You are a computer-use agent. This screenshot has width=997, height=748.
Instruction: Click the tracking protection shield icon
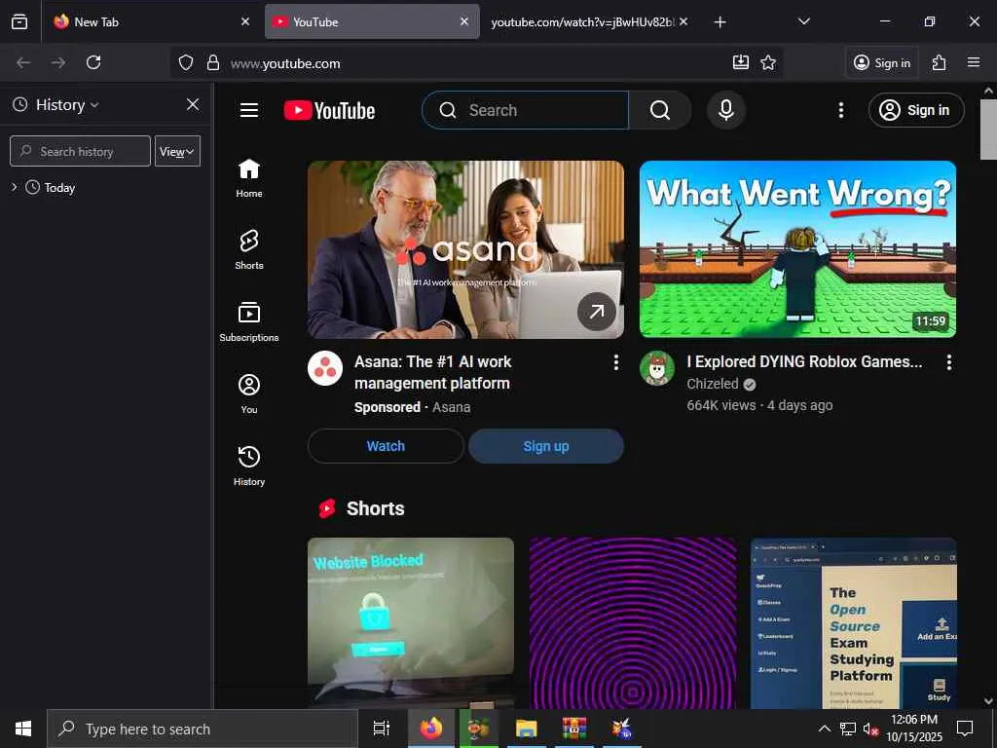coord(186,62)
